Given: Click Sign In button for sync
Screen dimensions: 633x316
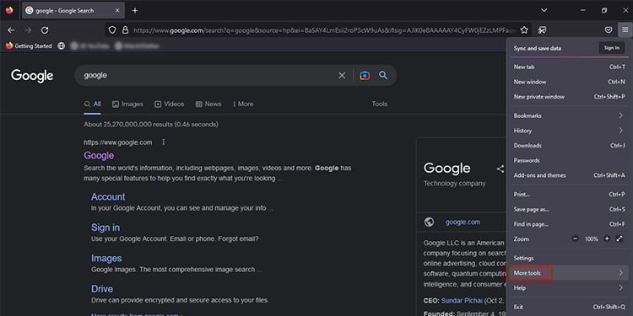Looking at the screenshot, I should [612, 48].
